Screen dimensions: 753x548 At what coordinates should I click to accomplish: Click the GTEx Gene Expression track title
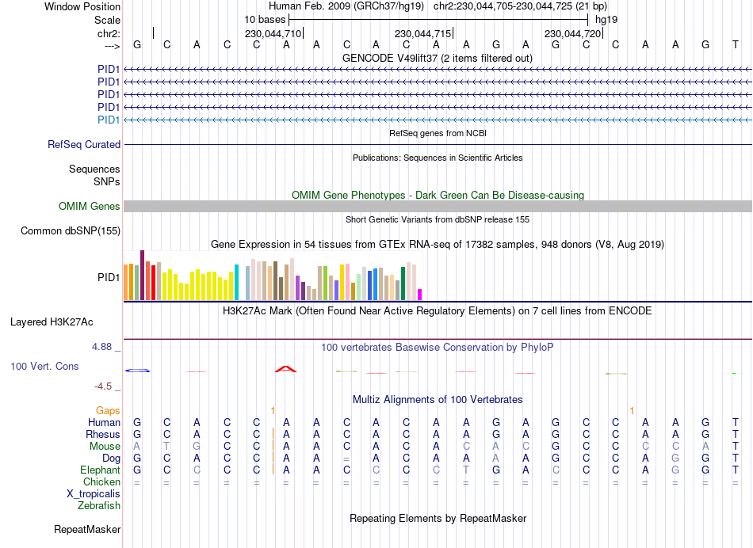[x=438, y=244]
